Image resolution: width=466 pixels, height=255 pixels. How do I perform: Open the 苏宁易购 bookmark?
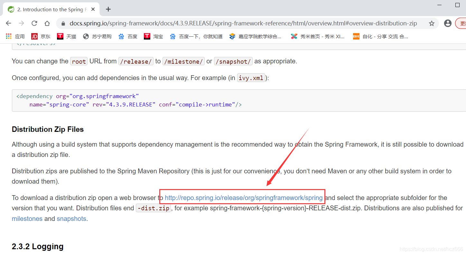click(x=97, y=36)
